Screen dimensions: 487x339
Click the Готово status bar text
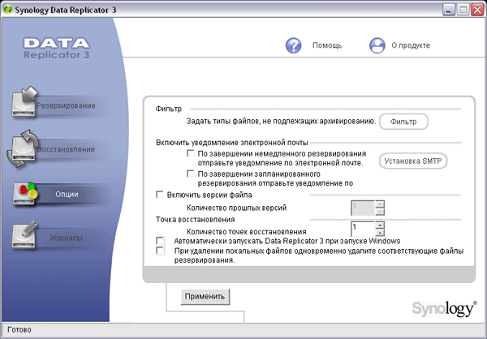coord(19,330)
